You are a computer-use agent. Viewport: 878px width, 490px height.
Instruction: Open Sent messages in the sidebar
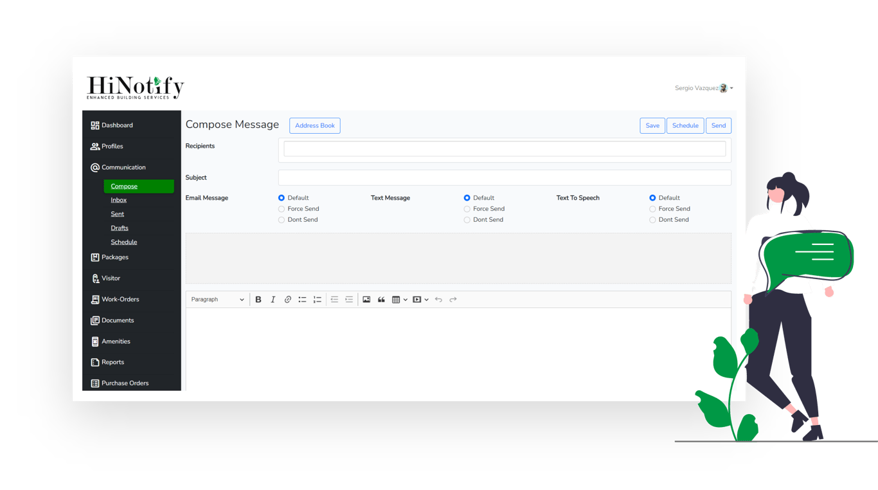(118, 214)
